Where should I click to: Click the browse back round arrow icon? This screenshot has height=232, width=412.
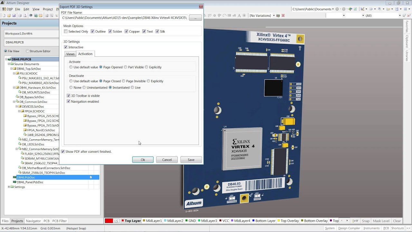[x=337, y=9]
